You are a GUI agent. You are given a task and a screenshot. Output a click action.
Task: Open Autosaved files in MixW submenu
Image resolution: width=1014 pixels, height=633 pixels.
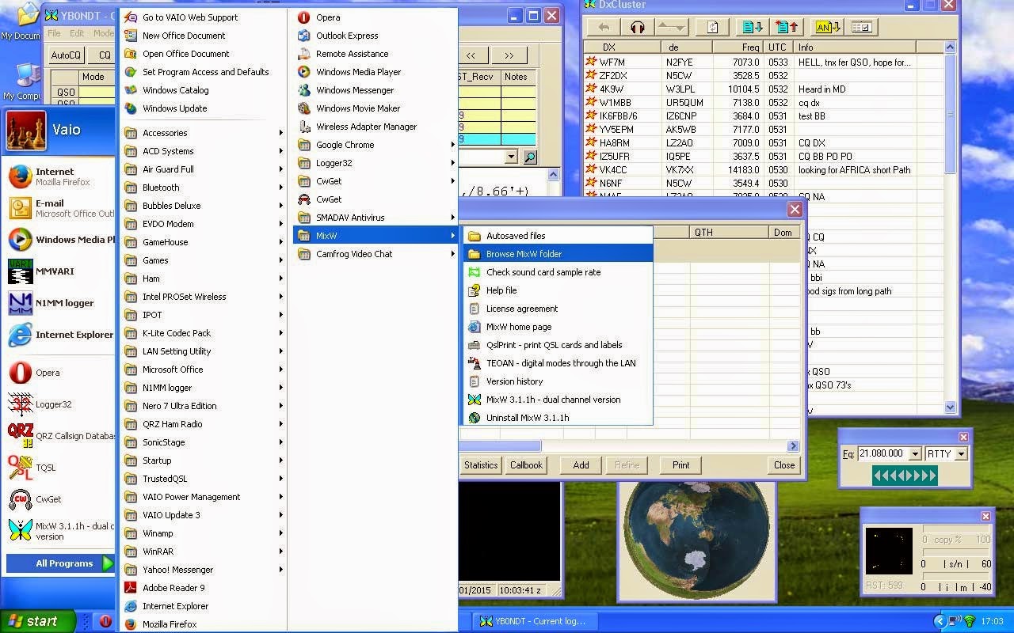(x=558, y=236)
